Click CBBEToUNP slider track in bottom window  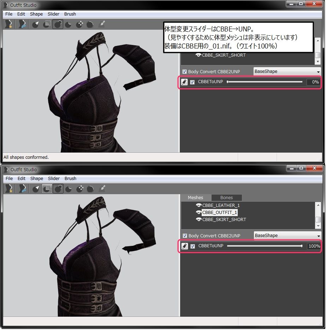pos(265,246)
